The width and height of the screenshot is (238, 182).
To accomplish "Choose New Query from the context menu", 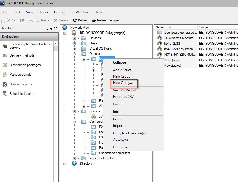I will (124, 83).
